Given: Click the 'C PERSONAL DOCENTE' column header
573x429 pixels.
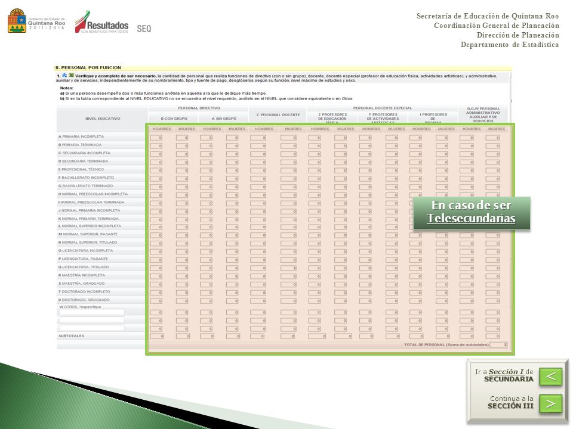Looking at the screenshot, I should coord(278,115).
